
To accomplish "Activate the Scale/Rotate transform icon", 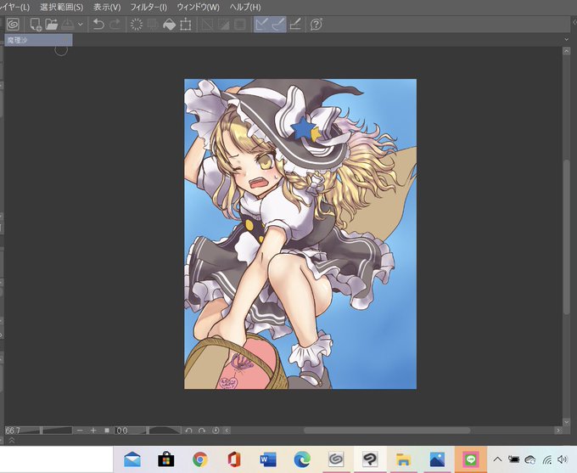I will tap(186, 25).
